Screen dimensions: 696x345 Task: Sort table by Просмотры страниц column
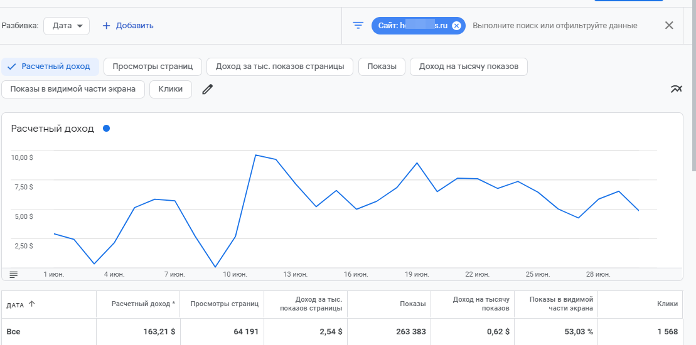point(224,304)
